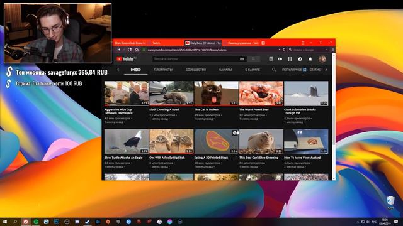The width and height of the screenshot is (403, 226).
Task: Click the Slow Turtle Attacks An Eagle title
Action: coord(123,158)
